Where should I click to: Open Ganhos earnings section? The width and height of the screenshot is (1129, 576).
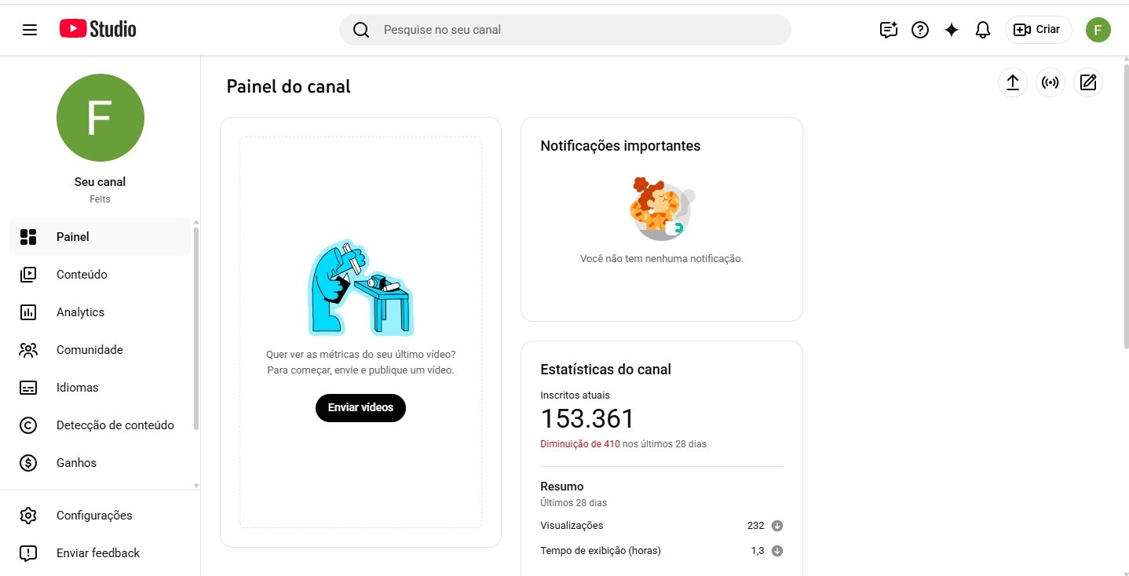(x=76, y=463)
